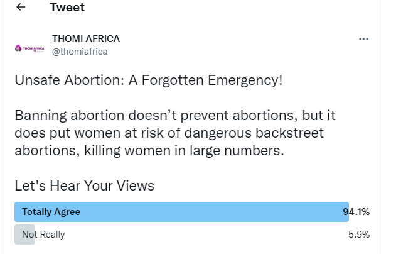Click the 5.9% poll result value

click(358, 235)
